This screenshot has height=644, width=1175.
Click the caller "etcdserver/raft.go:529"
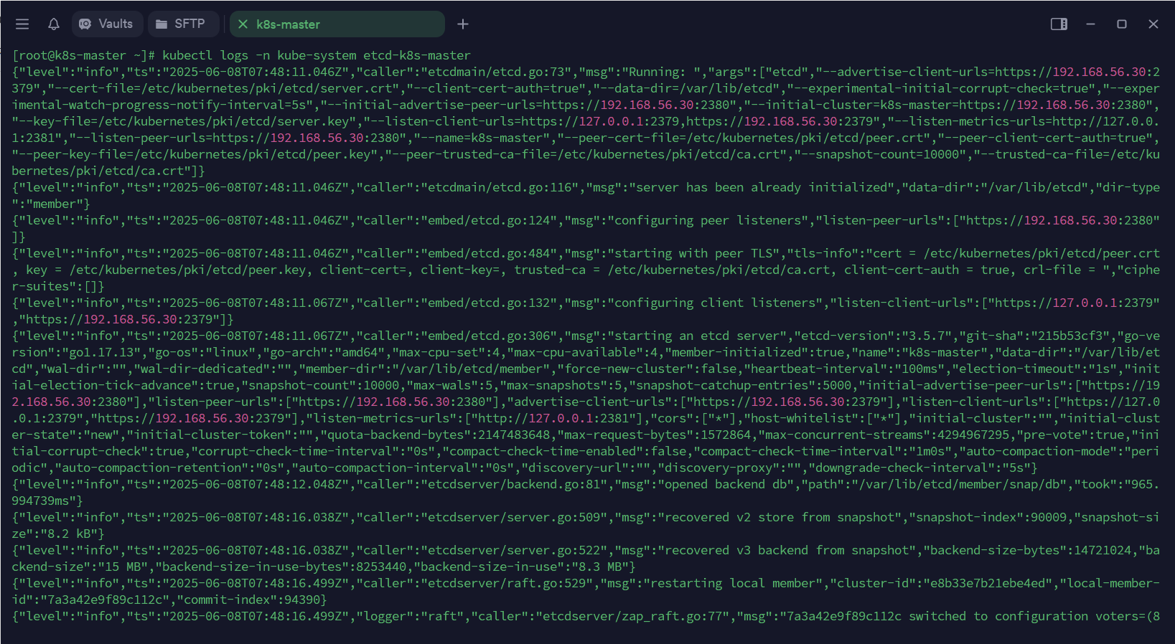[507, 583]
